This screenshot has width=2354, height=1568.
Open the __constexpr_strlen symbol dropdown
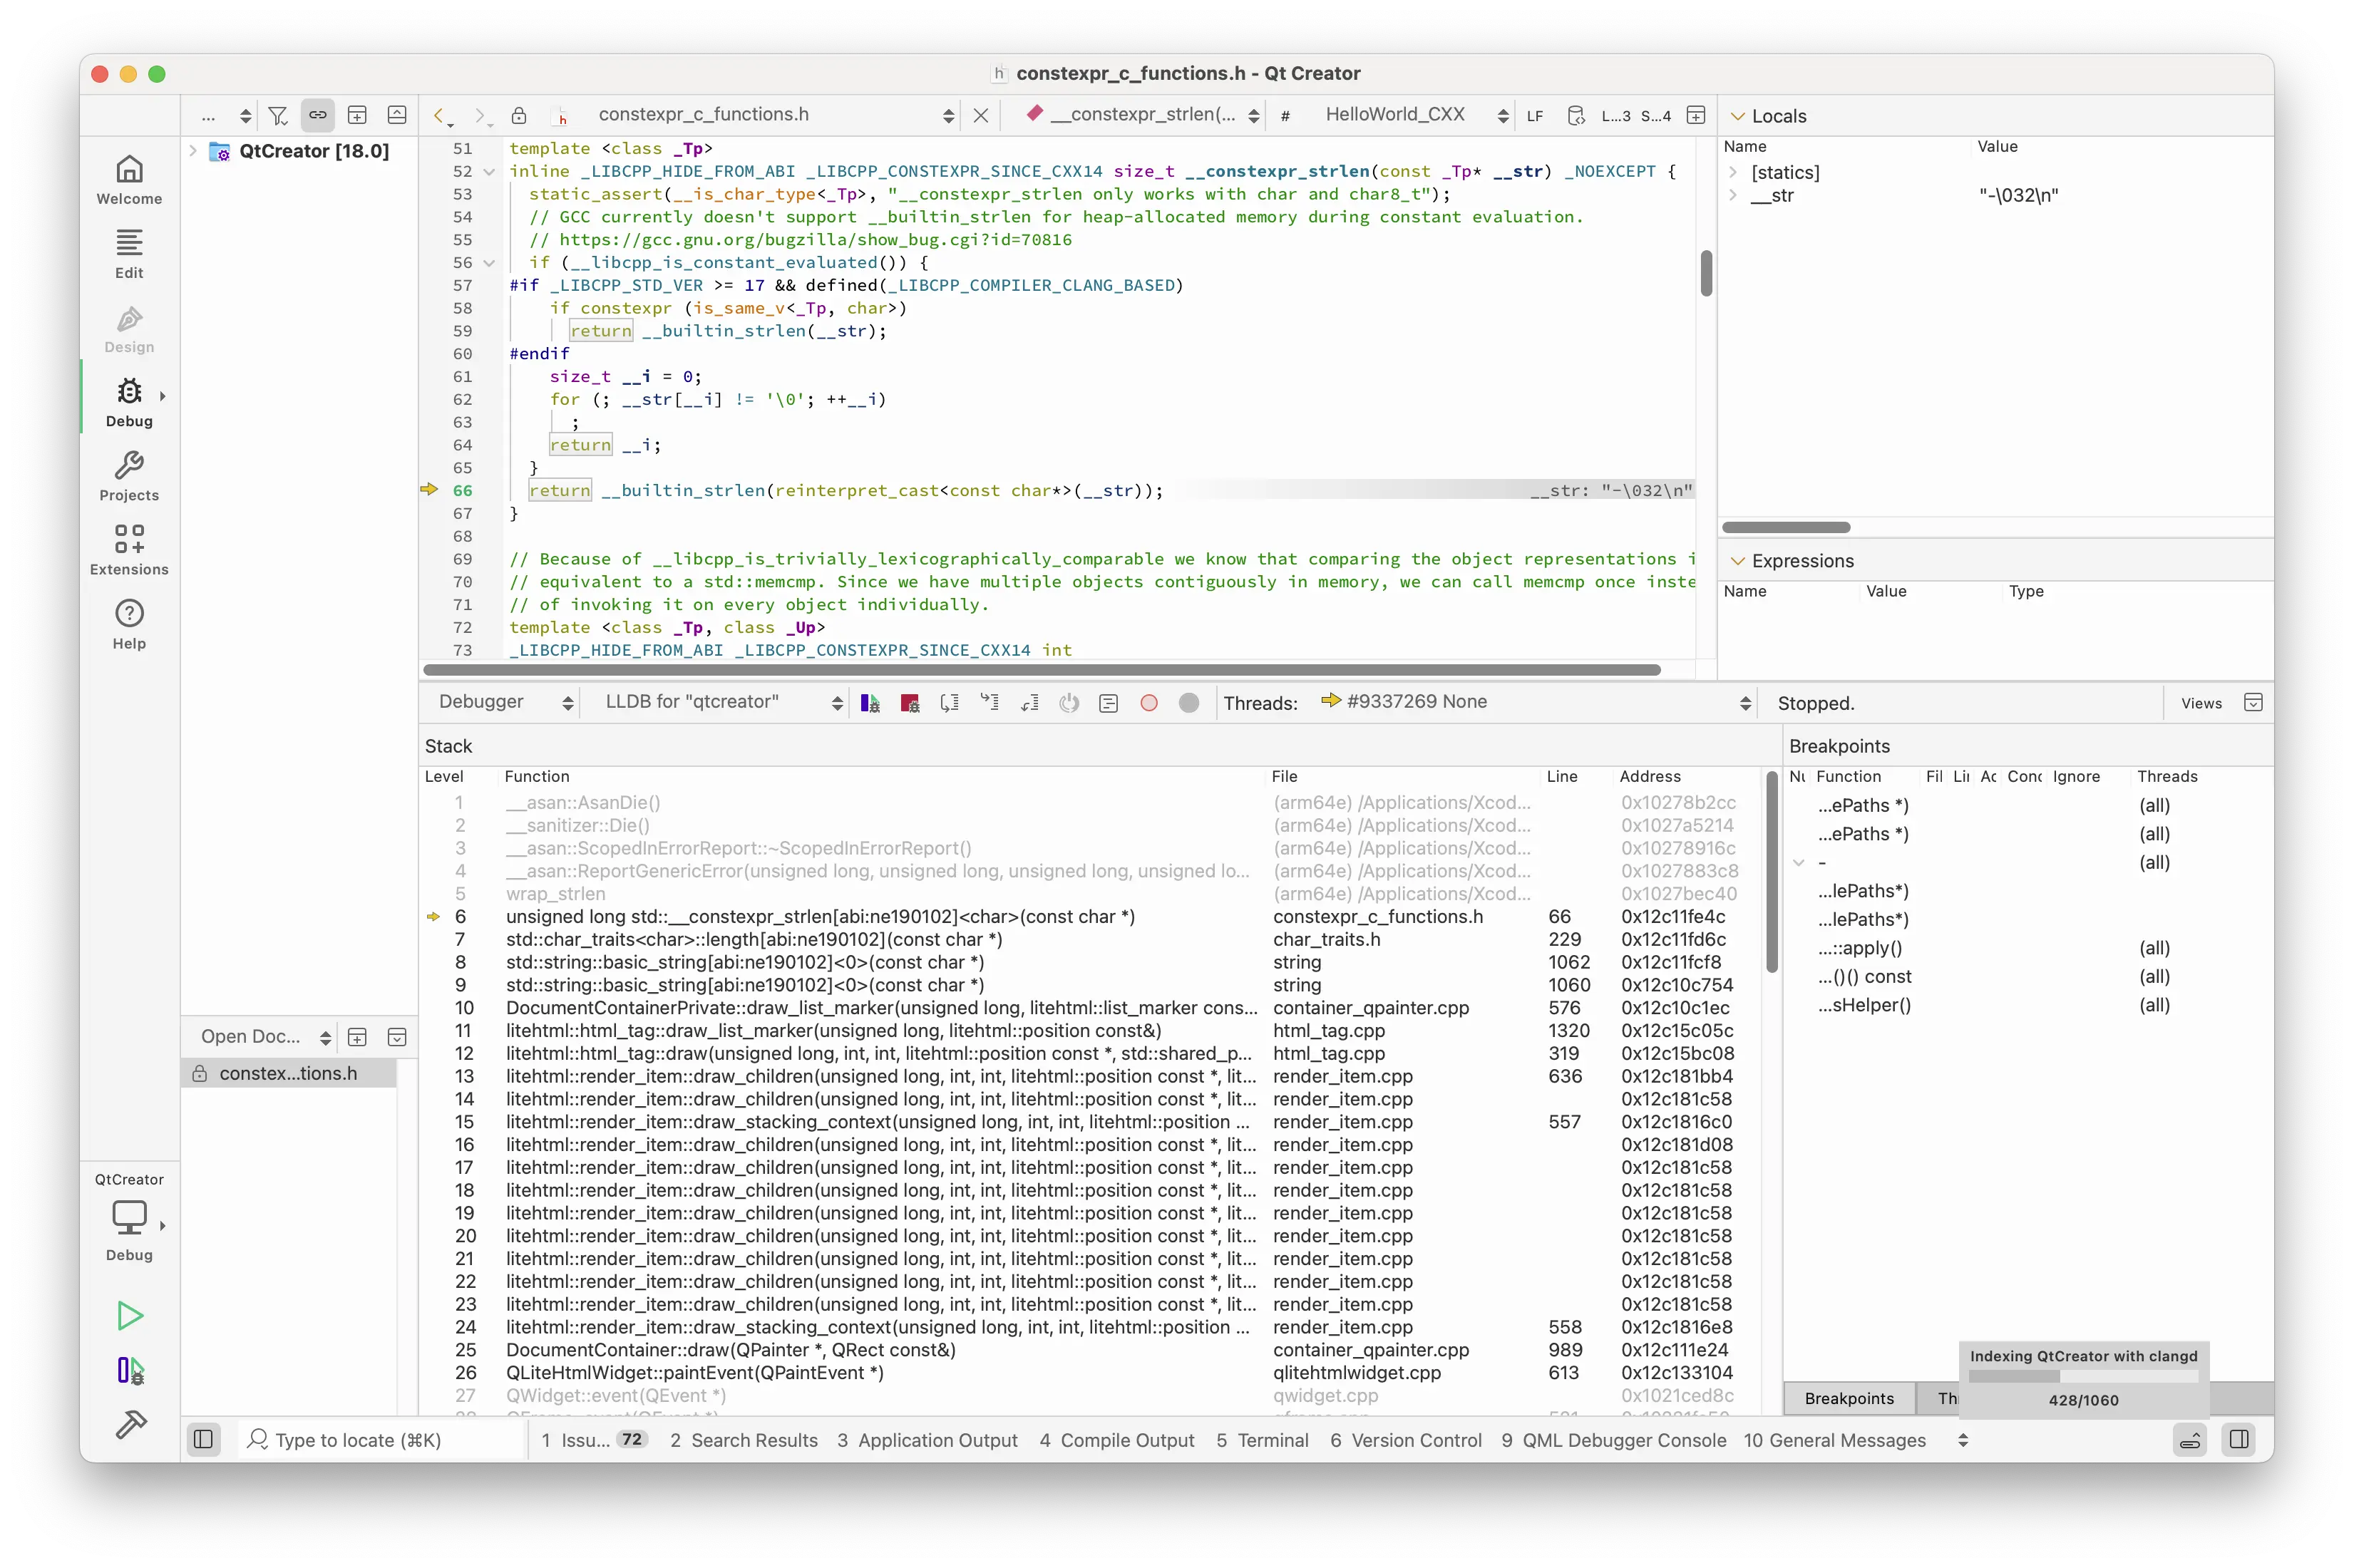tap(1144, 115)
